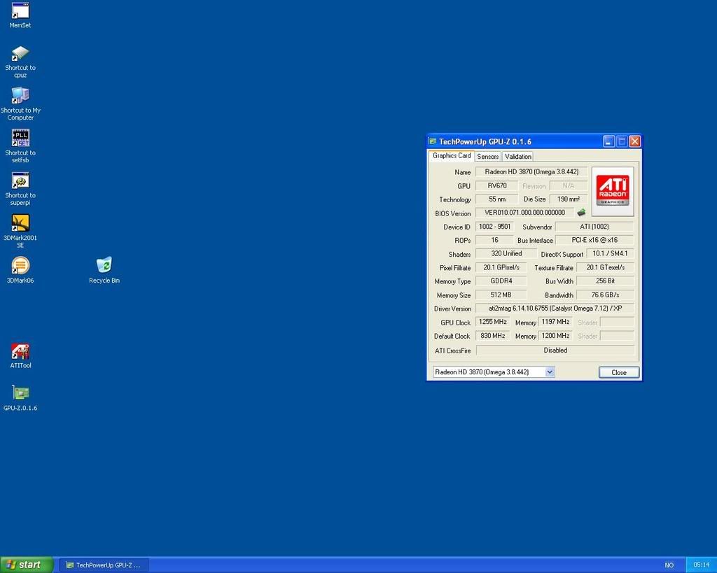Click the 'Default Clock' label text
Image resolution: width=717 pixels, height=573 pixels.
[x=452, y=337]
